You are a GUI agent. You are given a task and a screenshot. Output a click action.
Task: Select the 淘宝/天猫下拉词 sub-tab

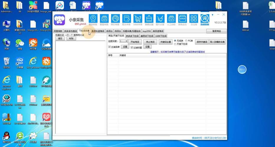point(116,36)
